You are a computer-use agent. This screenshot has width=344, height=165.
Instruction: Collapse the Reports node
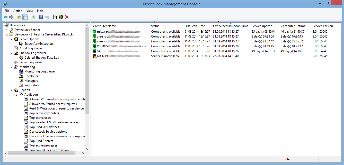tap(12, 90)
